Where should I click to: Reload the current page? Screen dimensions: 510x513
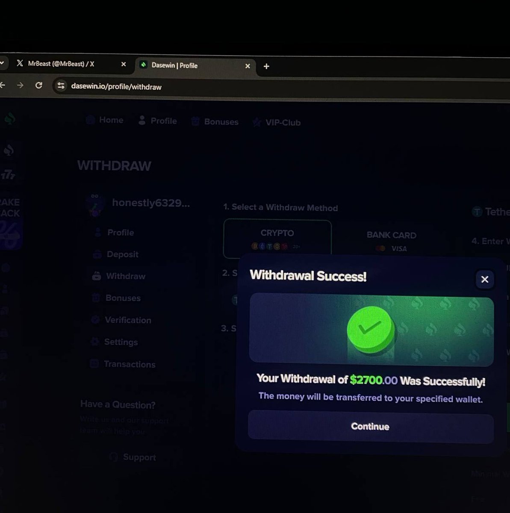39,85
